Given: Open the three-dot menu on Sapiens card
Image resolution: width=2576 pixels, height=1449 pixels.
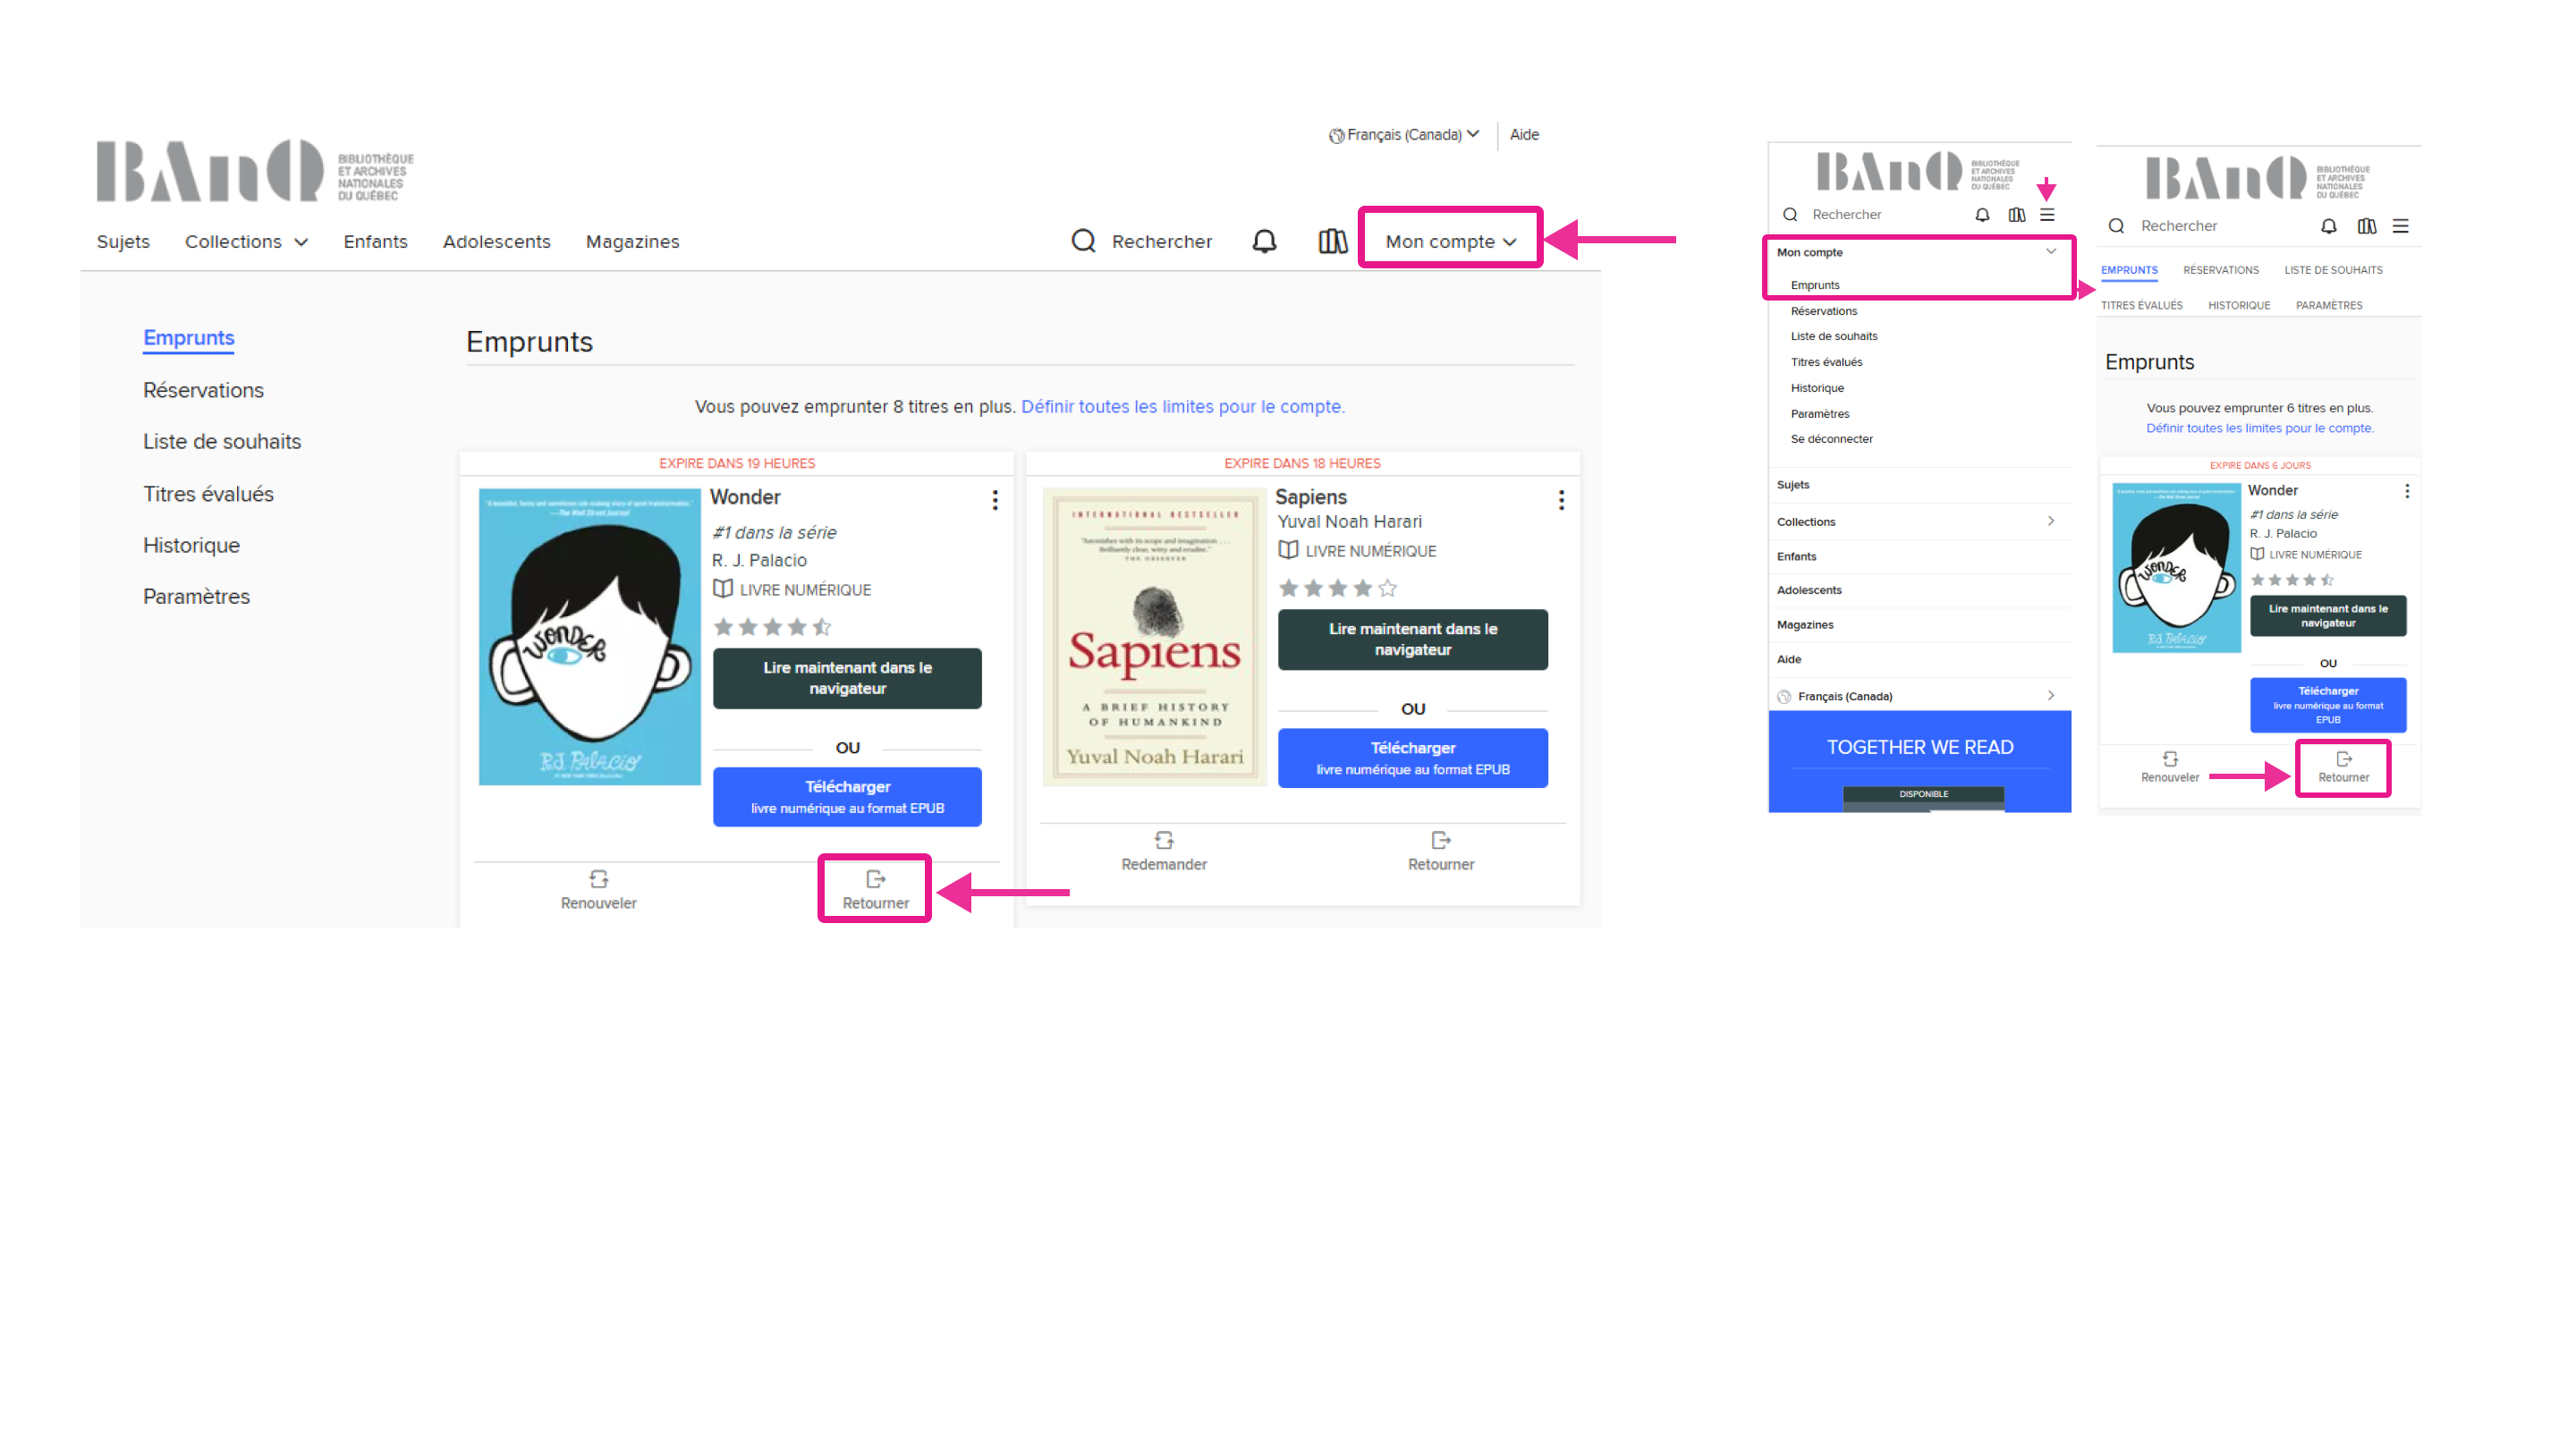Looking at the screenshot, I should 1561,500.
